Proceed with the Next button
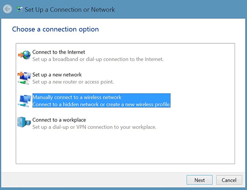Image resolution: width=247 pixels, height=190 pixels. (x=200, y=180)
